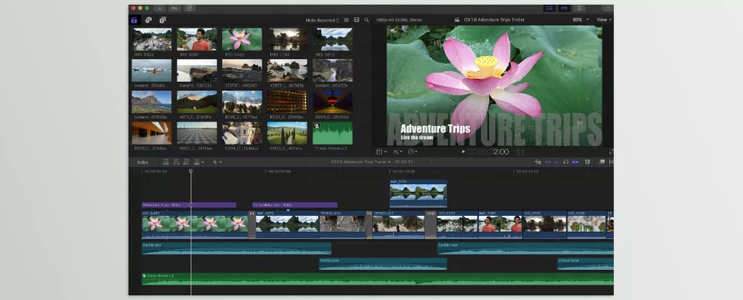Image resolution: width=743 pixels, height=300 pixels.
Task: Toggle the Timeline panel visibility
Action: click(x=564, y=8)
